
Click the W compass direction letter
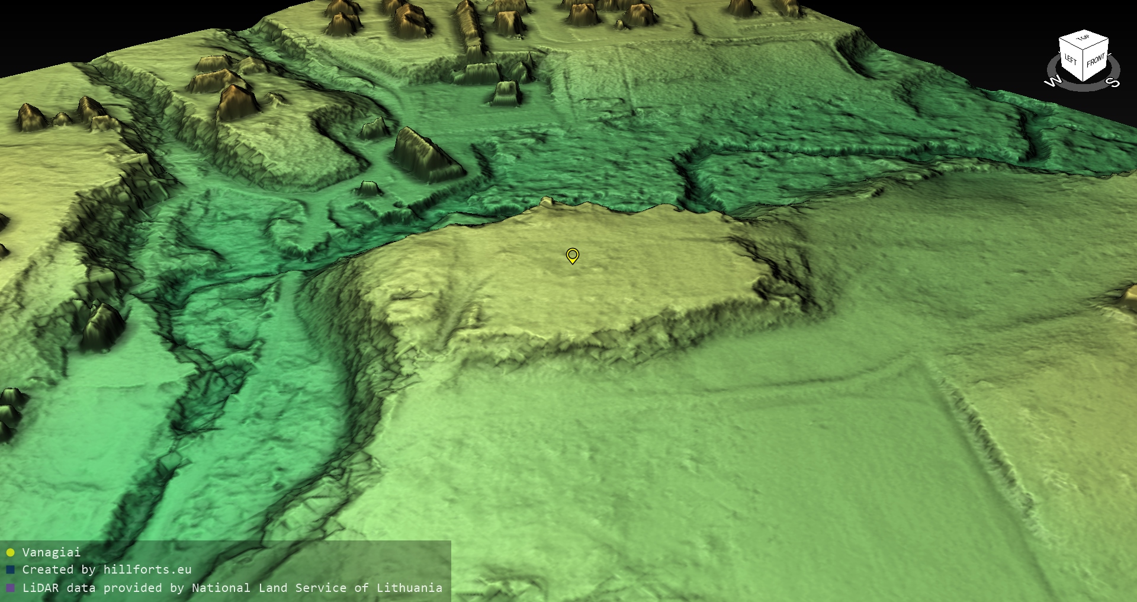[x=1052, y=81]
